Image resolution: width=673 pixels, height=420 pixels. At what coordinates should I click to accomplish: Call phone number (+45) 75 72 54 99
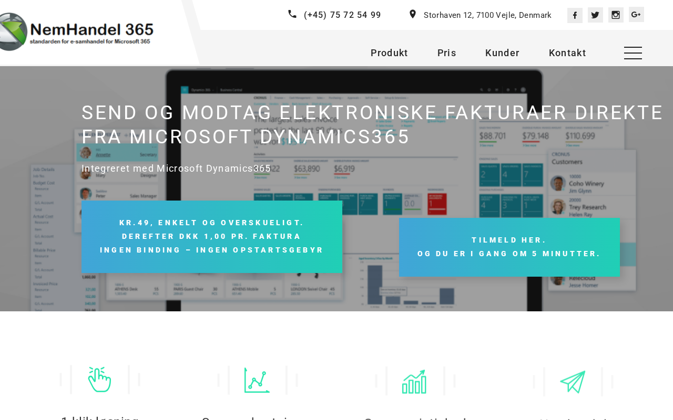(342, 15)
